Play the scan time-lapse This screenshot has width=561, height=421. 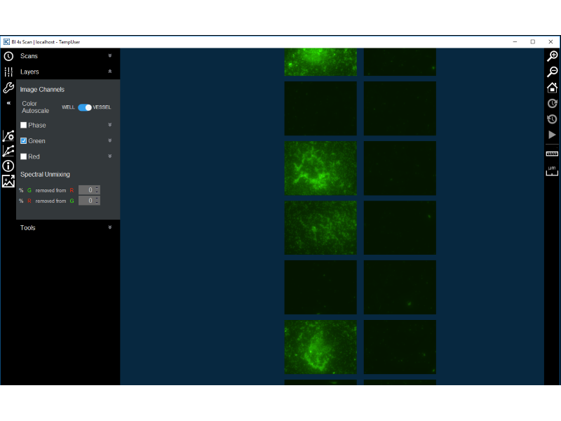click(552, 135)
